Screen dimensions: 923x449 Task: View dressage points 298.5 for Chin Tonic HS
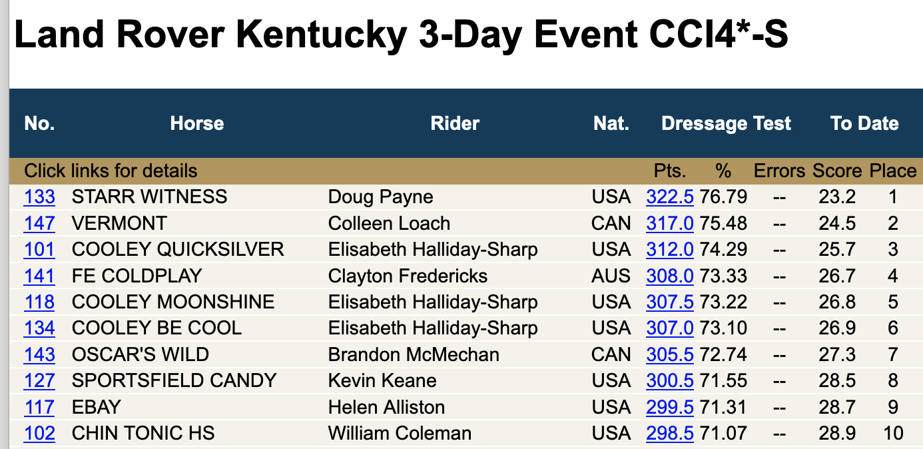coord(670,434)
